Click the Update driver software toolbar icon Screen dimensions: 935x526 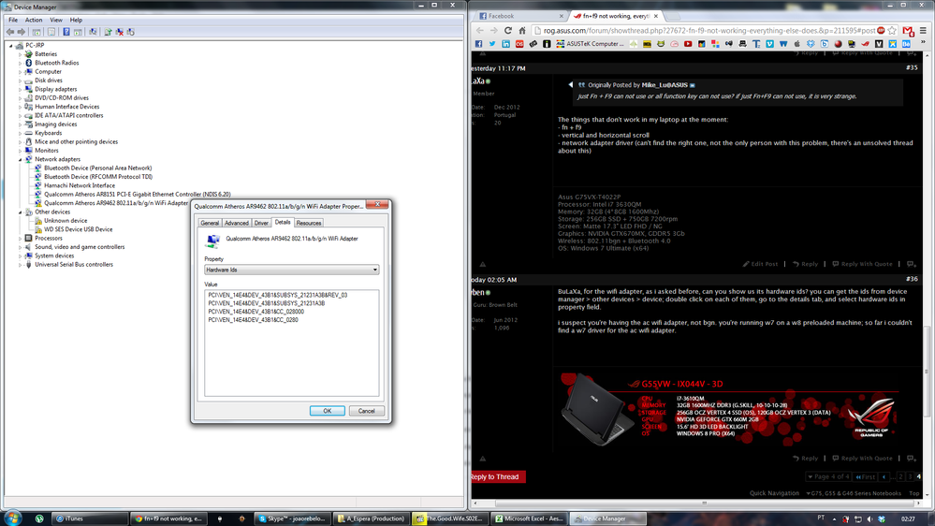tap(108, 32)
